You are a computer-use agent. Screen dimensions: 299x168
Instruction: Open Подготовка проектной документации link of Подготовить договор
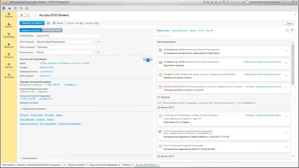coord(263,62)
